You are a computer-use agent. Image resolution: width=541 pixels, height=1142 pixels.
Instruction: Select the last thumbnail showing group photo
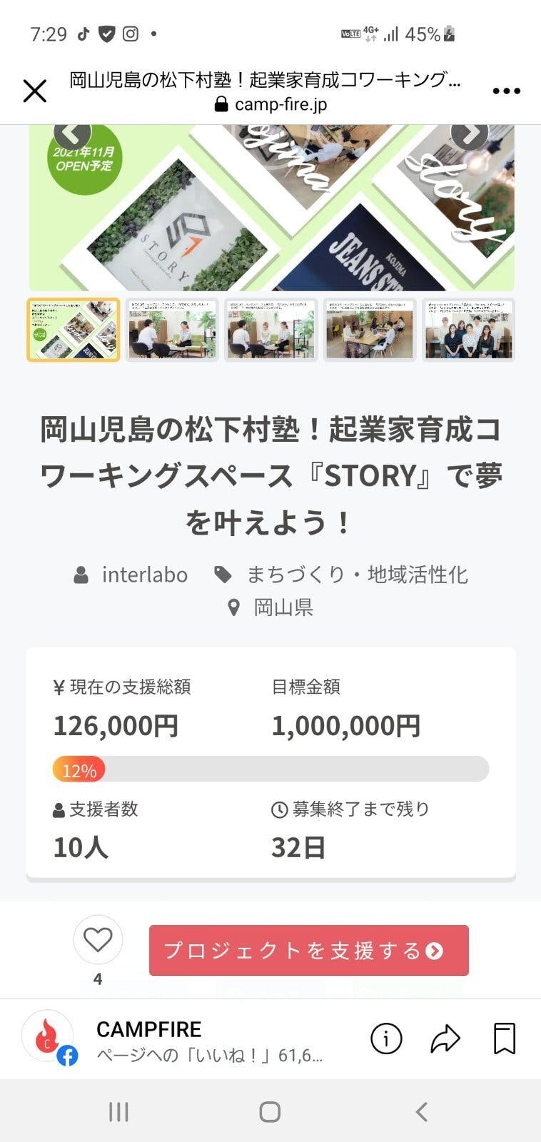(468, 330)
